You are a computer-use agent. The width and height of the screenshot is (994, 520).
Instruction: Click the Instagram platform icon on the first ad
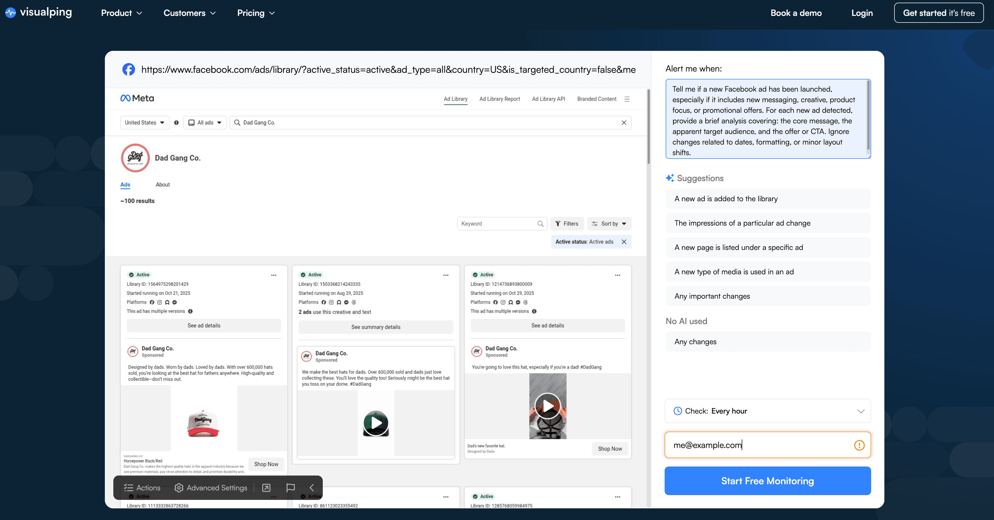click(x=159, y=302)
